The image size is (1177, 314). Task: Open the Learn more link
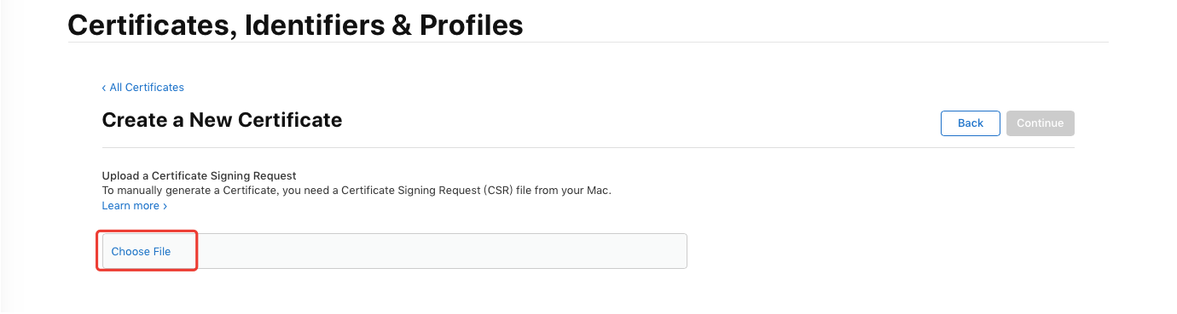tap(135, 206)
